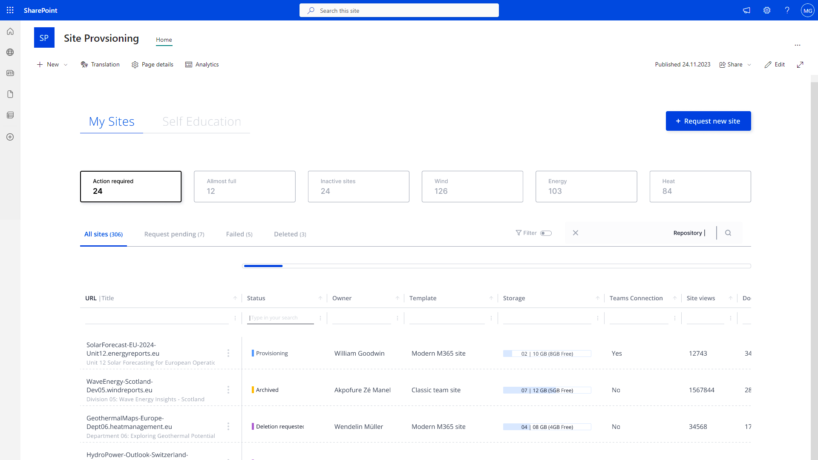Image resolution: width=818 pixels, height=460 pixels.
Task: Open the app launcher waffle icon
Action: click(x=10, y=10)
